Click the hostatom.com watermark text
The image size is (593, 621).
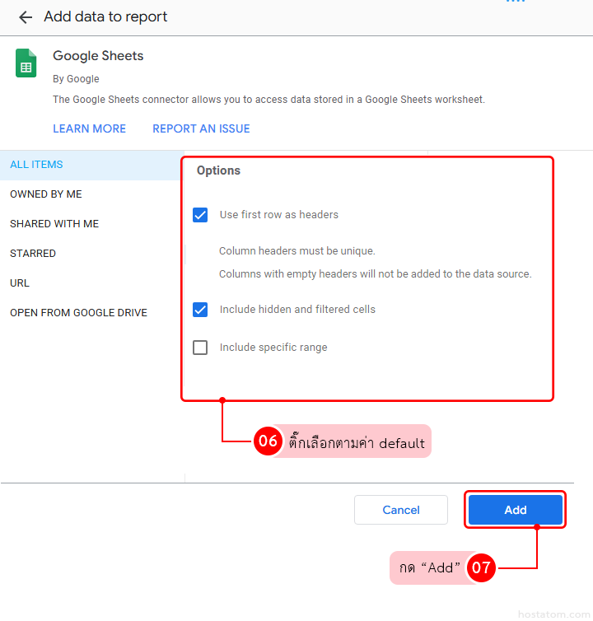click(554, 614)
